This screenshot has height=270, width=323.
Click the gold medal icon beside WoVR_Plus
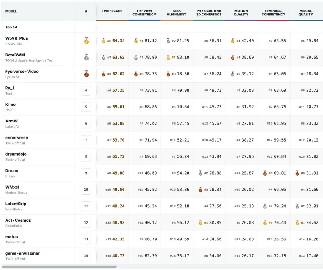tap(86, 41)
